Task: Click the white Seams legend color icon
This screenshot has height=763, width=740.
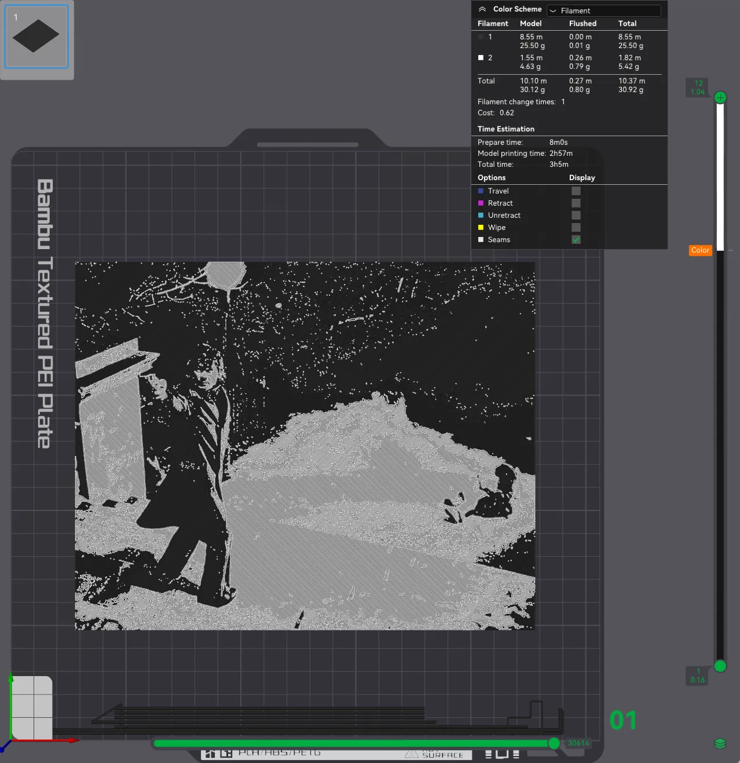Action: [481, 240]
